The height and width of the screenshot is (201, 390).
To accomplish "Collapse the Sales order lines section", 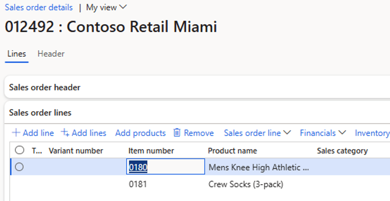I will click(40, 113).
